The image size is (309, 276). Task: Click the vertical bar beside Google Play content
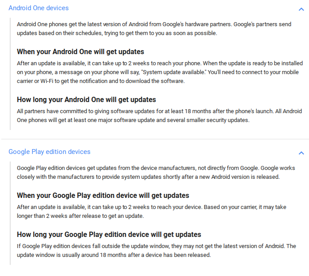tap(10, 213)
